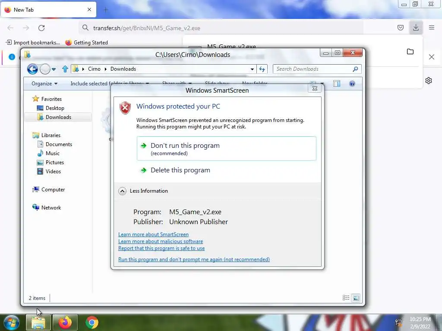Screen dimensions: 442x331
Task: Collapse the Less Information section
Action: pyautogui.click(x=143, y=191)
